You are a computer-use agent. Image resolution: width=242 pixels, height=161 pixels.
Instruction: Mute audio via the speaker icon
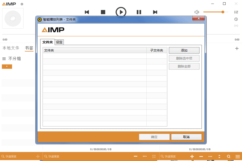tap(197, 12)
